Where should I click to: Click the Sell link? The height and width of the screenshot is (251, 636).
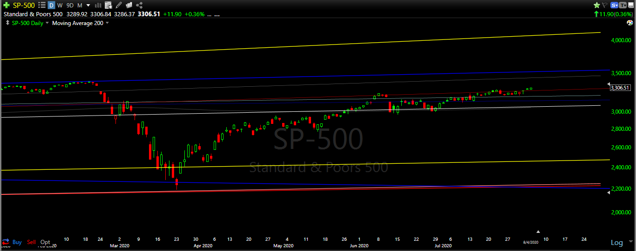(x=31, y=242)
